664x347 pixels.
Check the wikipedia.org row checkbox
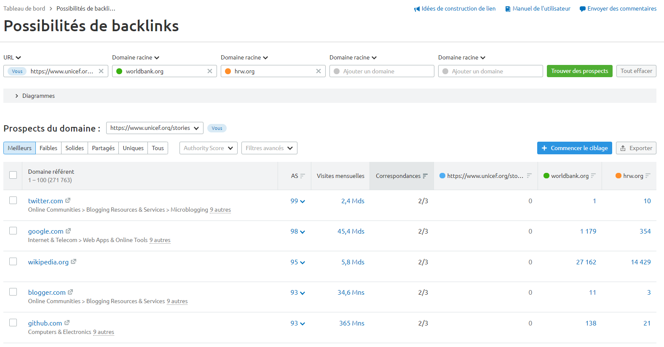[13, 261]
